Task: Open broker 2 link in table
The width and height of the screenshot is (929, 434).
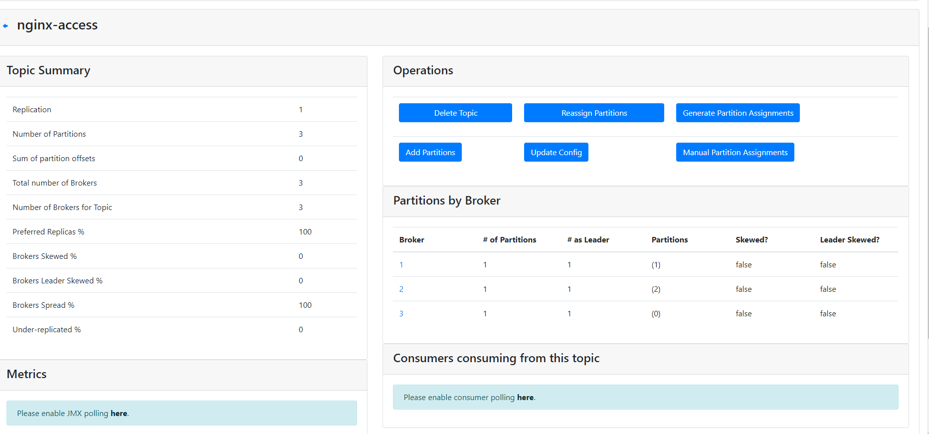Action: [401, 289]
